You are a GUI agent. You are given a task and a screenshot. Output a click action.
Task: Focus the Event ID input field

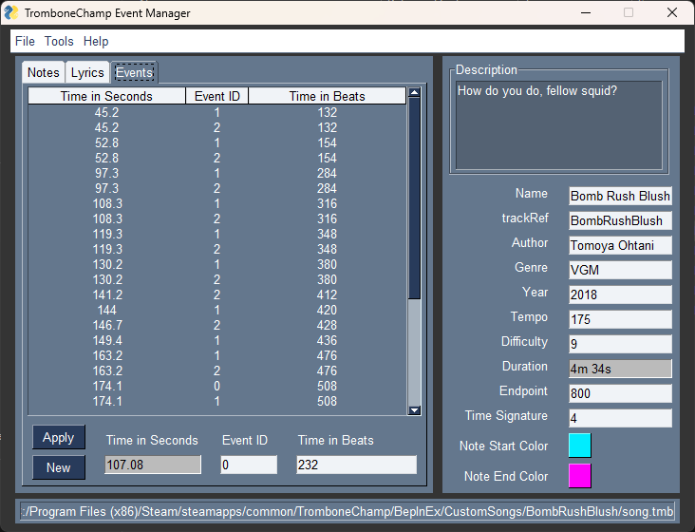[x=249, y=465]
